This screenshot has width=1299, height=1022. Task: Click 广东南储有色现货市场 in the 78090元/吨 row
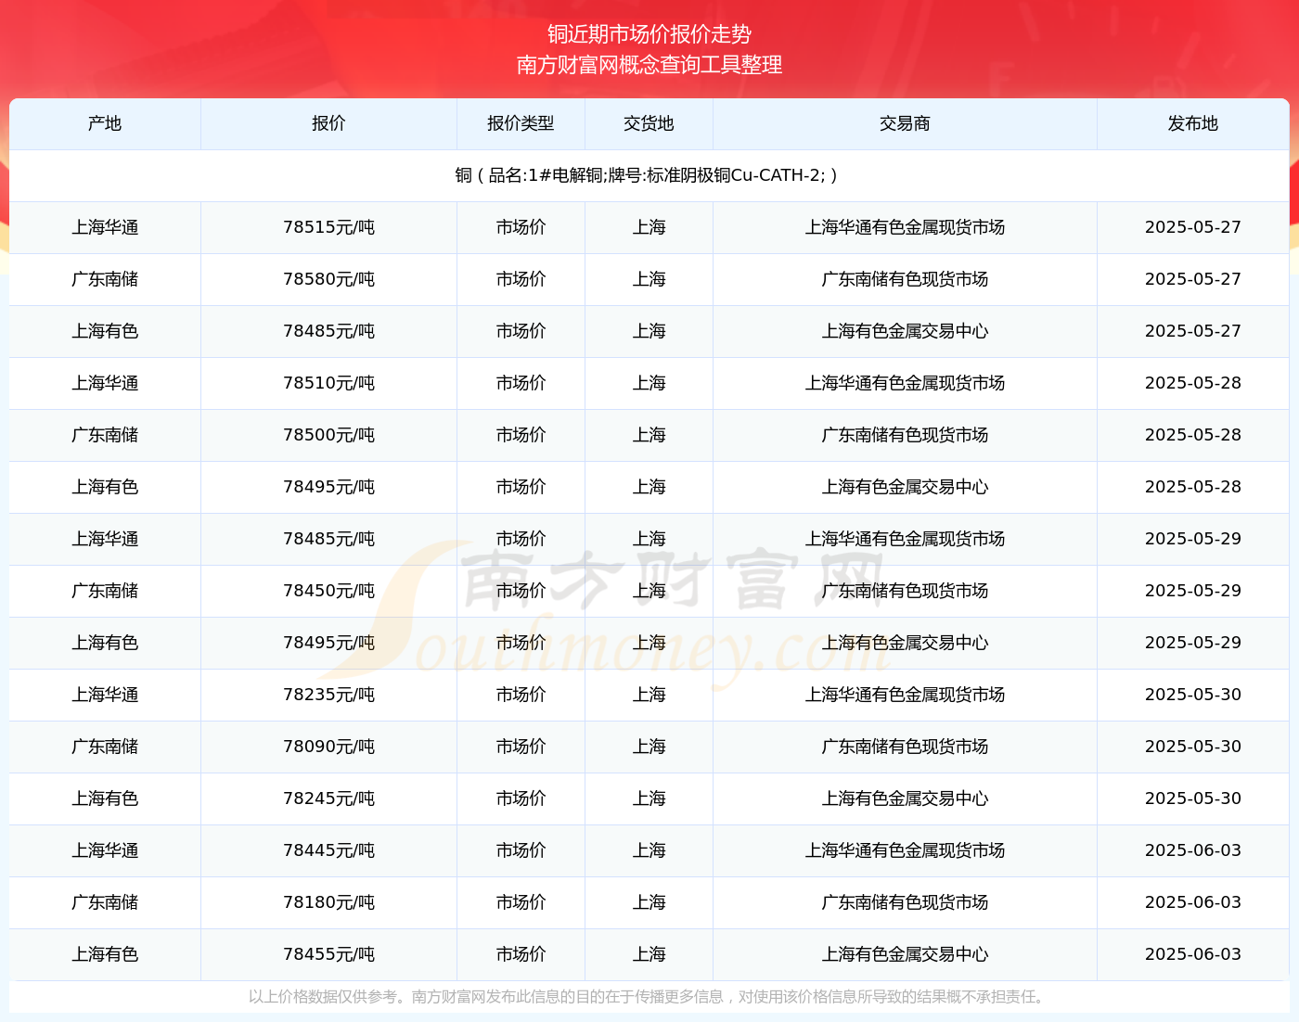point(905,747)
